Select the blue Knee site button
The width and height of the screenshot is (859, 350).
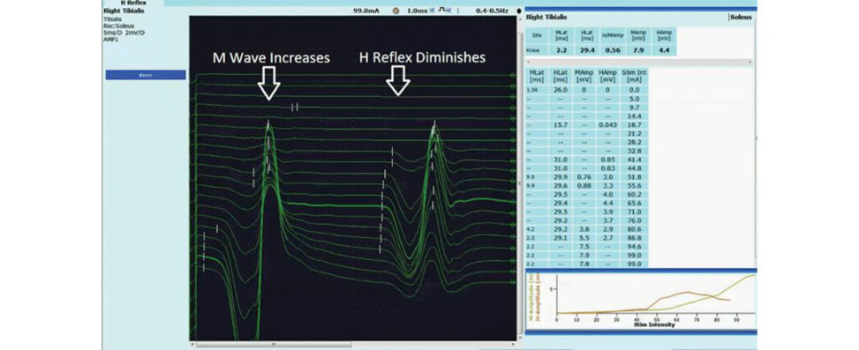click(x=146, y=75)
